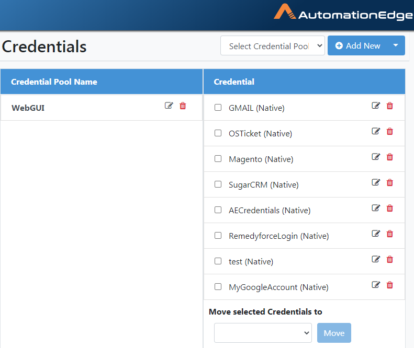Delete the RemedyforceLogin credential

[x=390, y=234]
